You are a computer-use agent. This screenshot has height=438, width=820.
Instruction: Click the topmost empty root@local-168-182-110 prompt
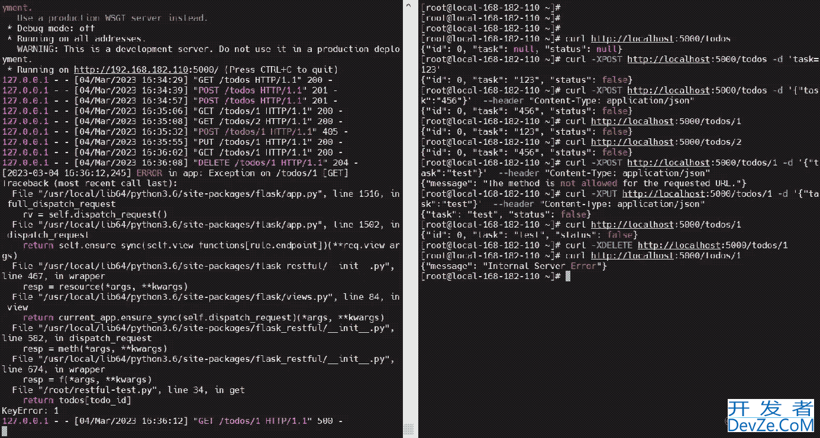[x=490, y=7]
